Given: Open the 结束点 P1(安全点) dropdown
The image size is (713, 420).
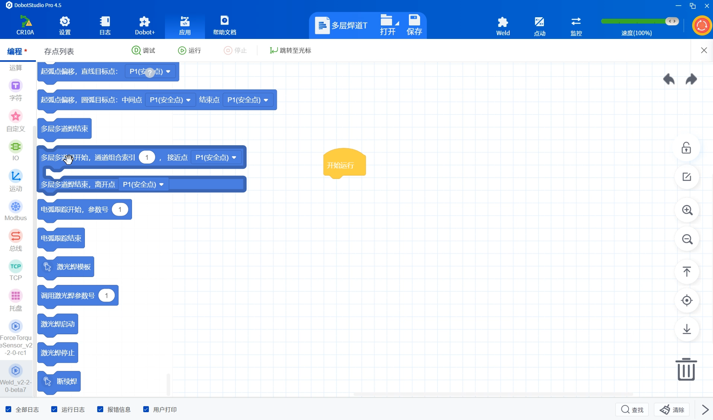Looking at the screenshot, I should pos(248,100).
